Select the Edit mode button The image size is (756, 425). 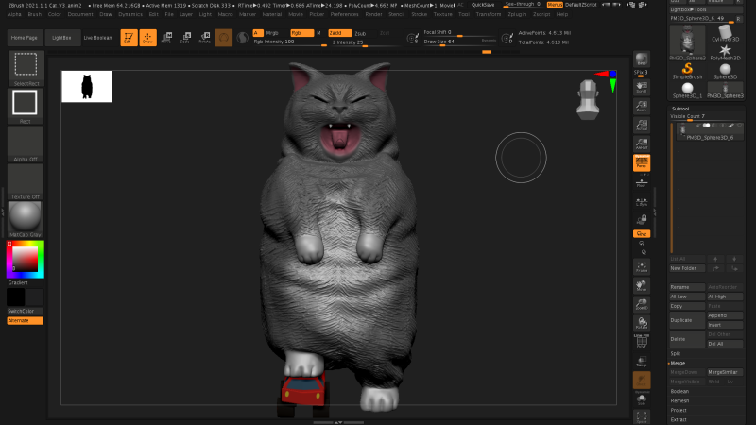pyautogui.click(x=128, y=37)
